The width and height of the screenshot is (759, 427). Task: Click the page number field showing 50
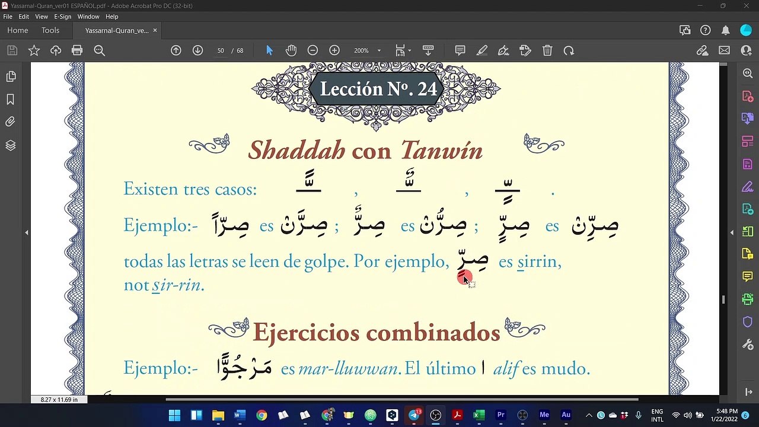[x=221, y=50]
